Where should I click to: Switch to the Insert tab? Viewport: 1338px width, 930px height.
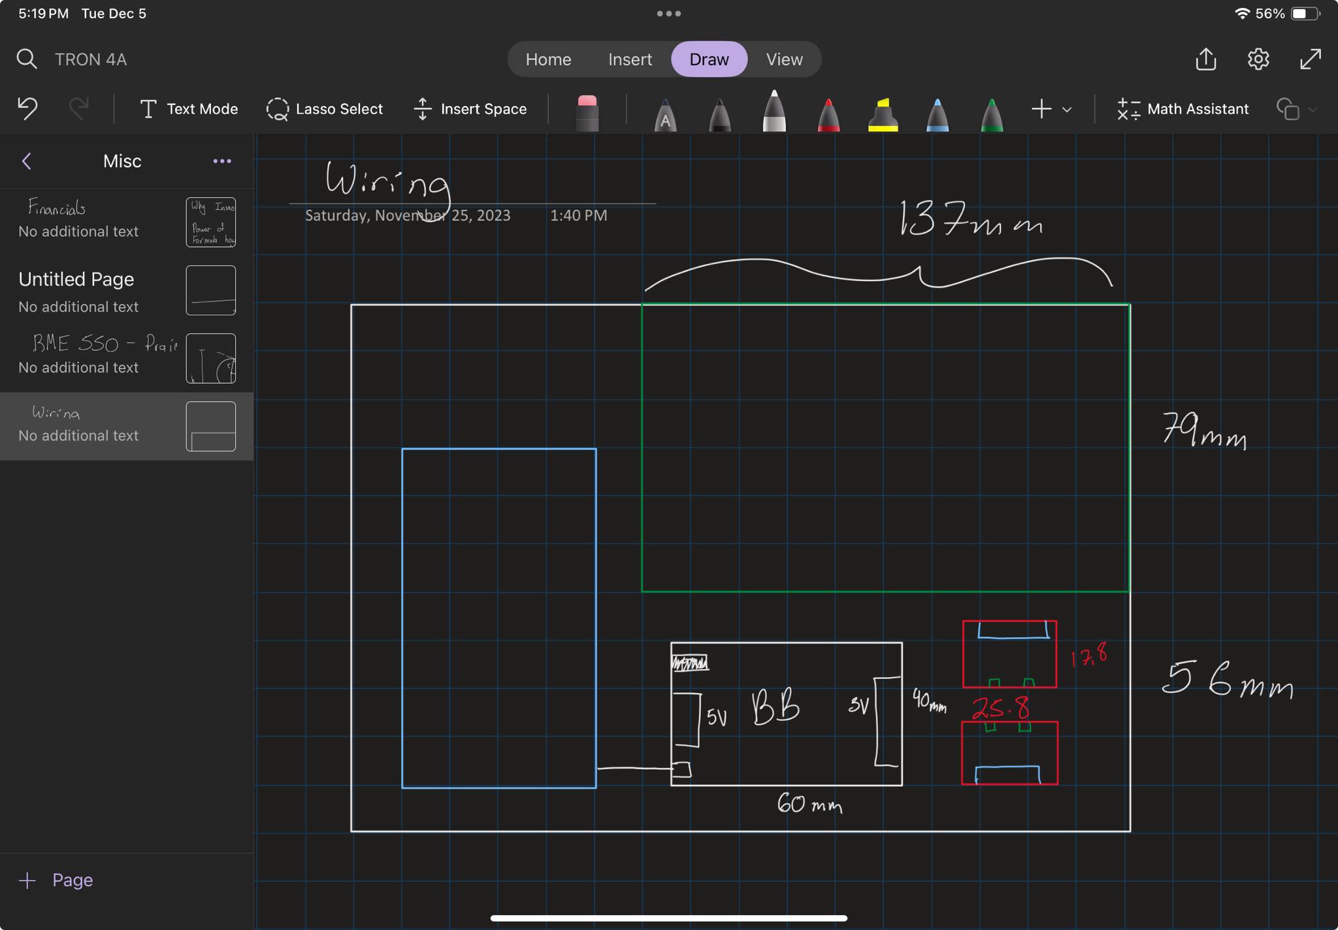click(x=629, y=59)
